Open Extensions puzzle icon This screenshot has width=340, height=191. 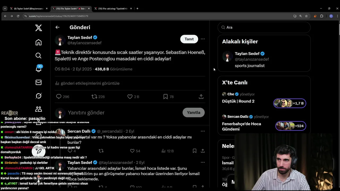322,16
